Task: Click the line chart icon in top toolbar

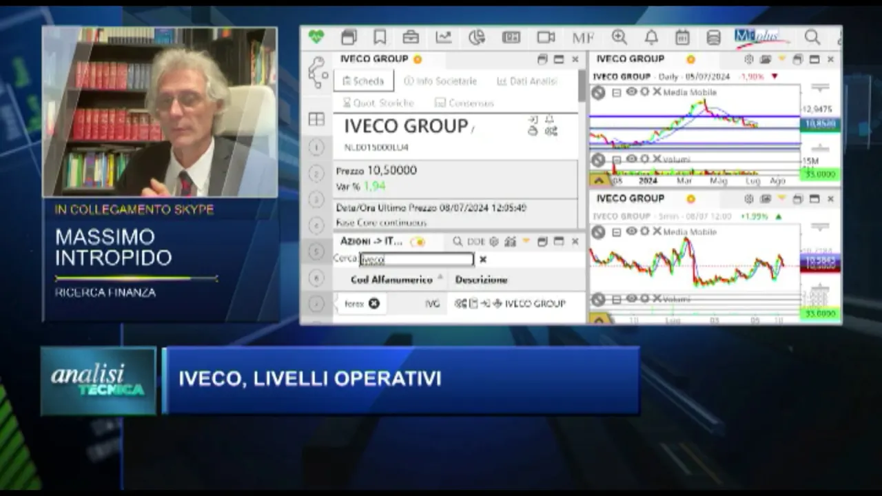Action: pos(444,37)
